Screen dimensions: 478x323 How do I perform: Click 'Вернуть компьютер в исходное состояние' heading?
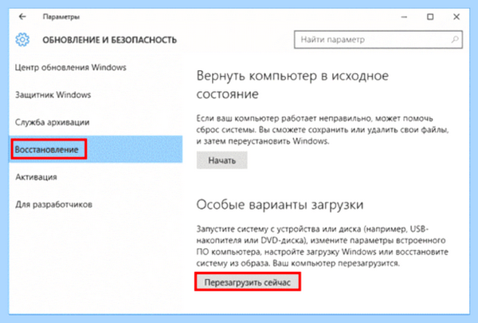(292, 85)
